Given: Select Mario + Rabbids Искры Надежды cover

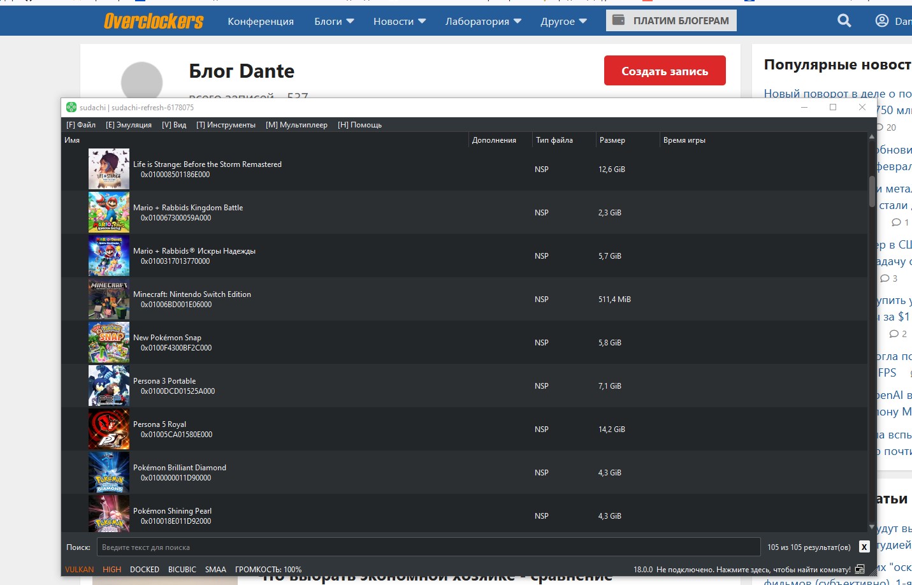Looking at the screenshot, I should coord(109,256).
